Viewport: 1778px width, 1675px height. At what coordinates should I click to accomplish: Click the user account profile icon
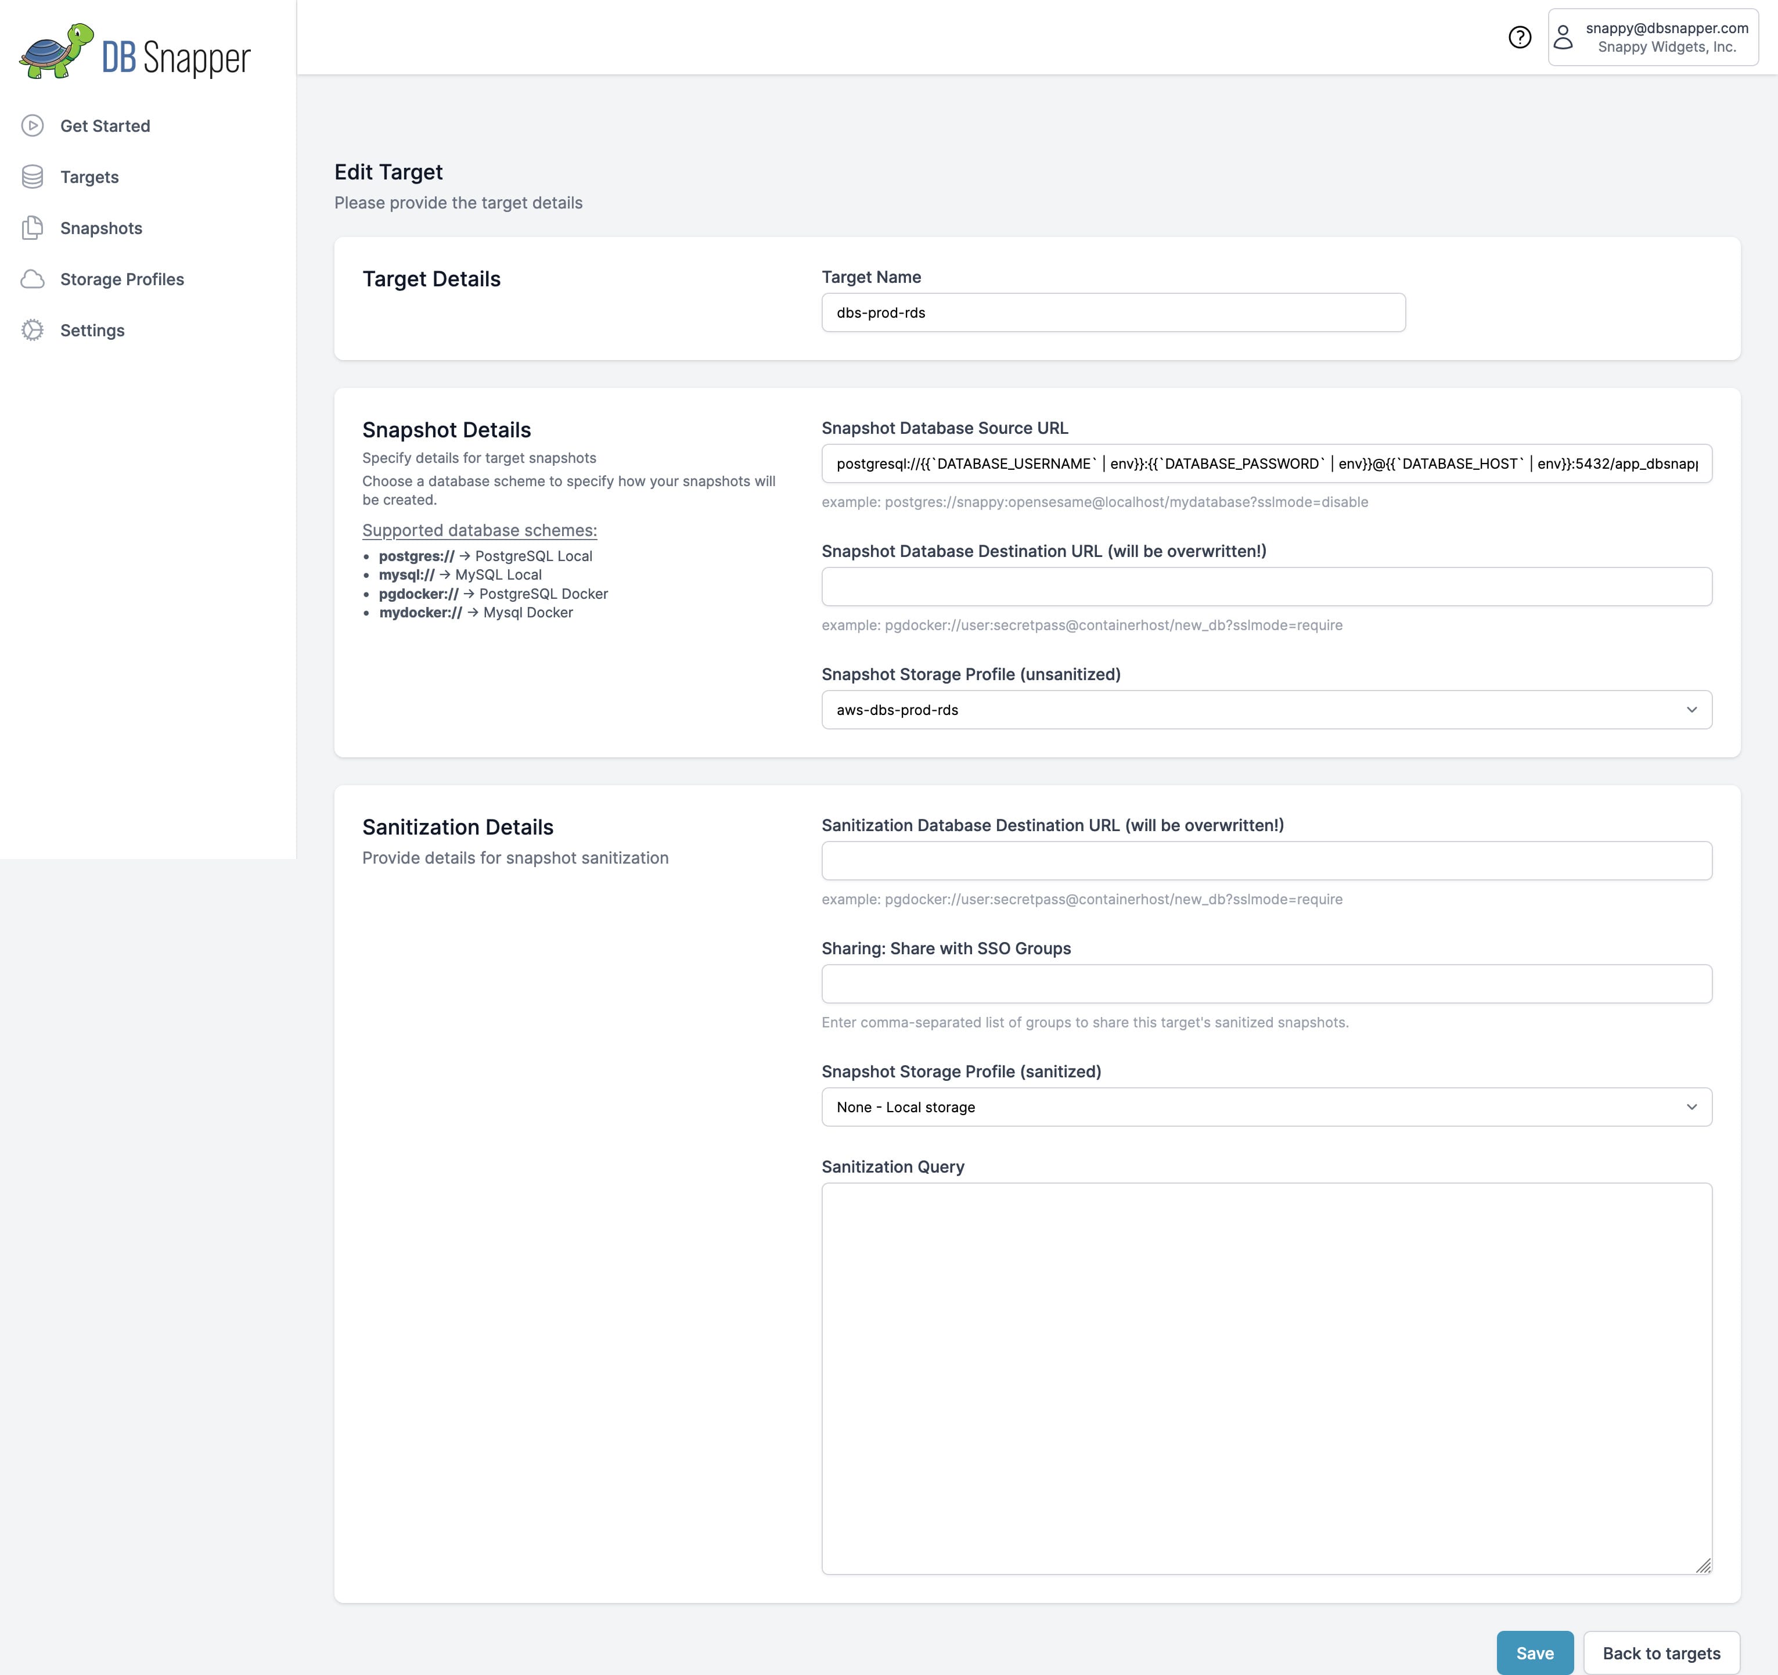pyautogui.click(x=1569, y=36)
